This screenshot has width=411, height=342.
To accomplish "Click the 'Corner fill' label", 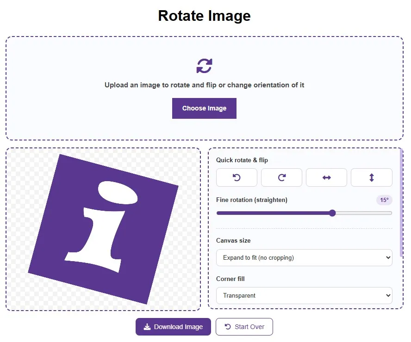I will [230, 279].
